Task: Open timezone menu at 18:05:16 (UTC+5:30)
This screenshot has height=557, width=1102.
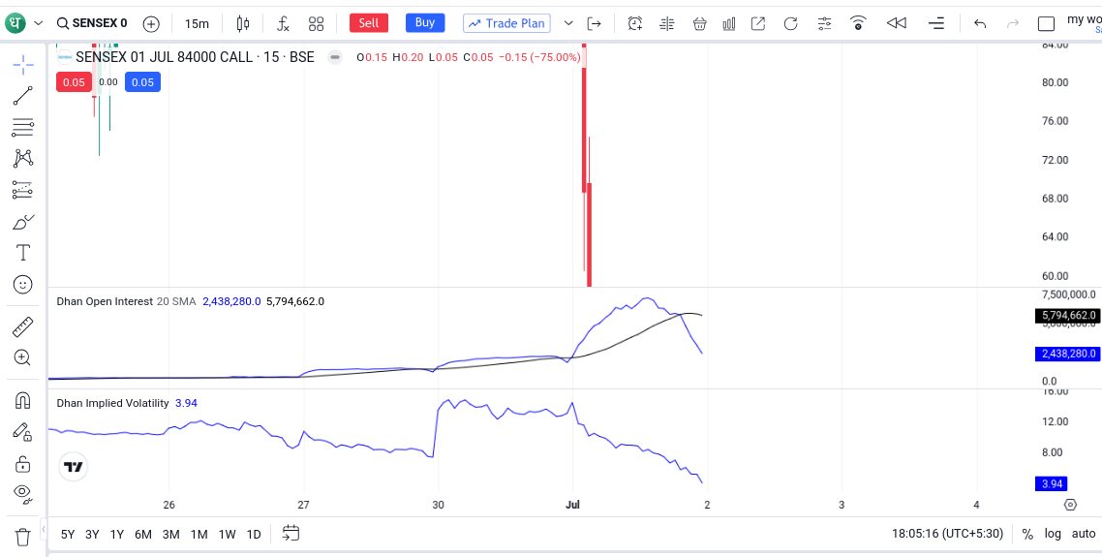Action: (x=947, y=534)
